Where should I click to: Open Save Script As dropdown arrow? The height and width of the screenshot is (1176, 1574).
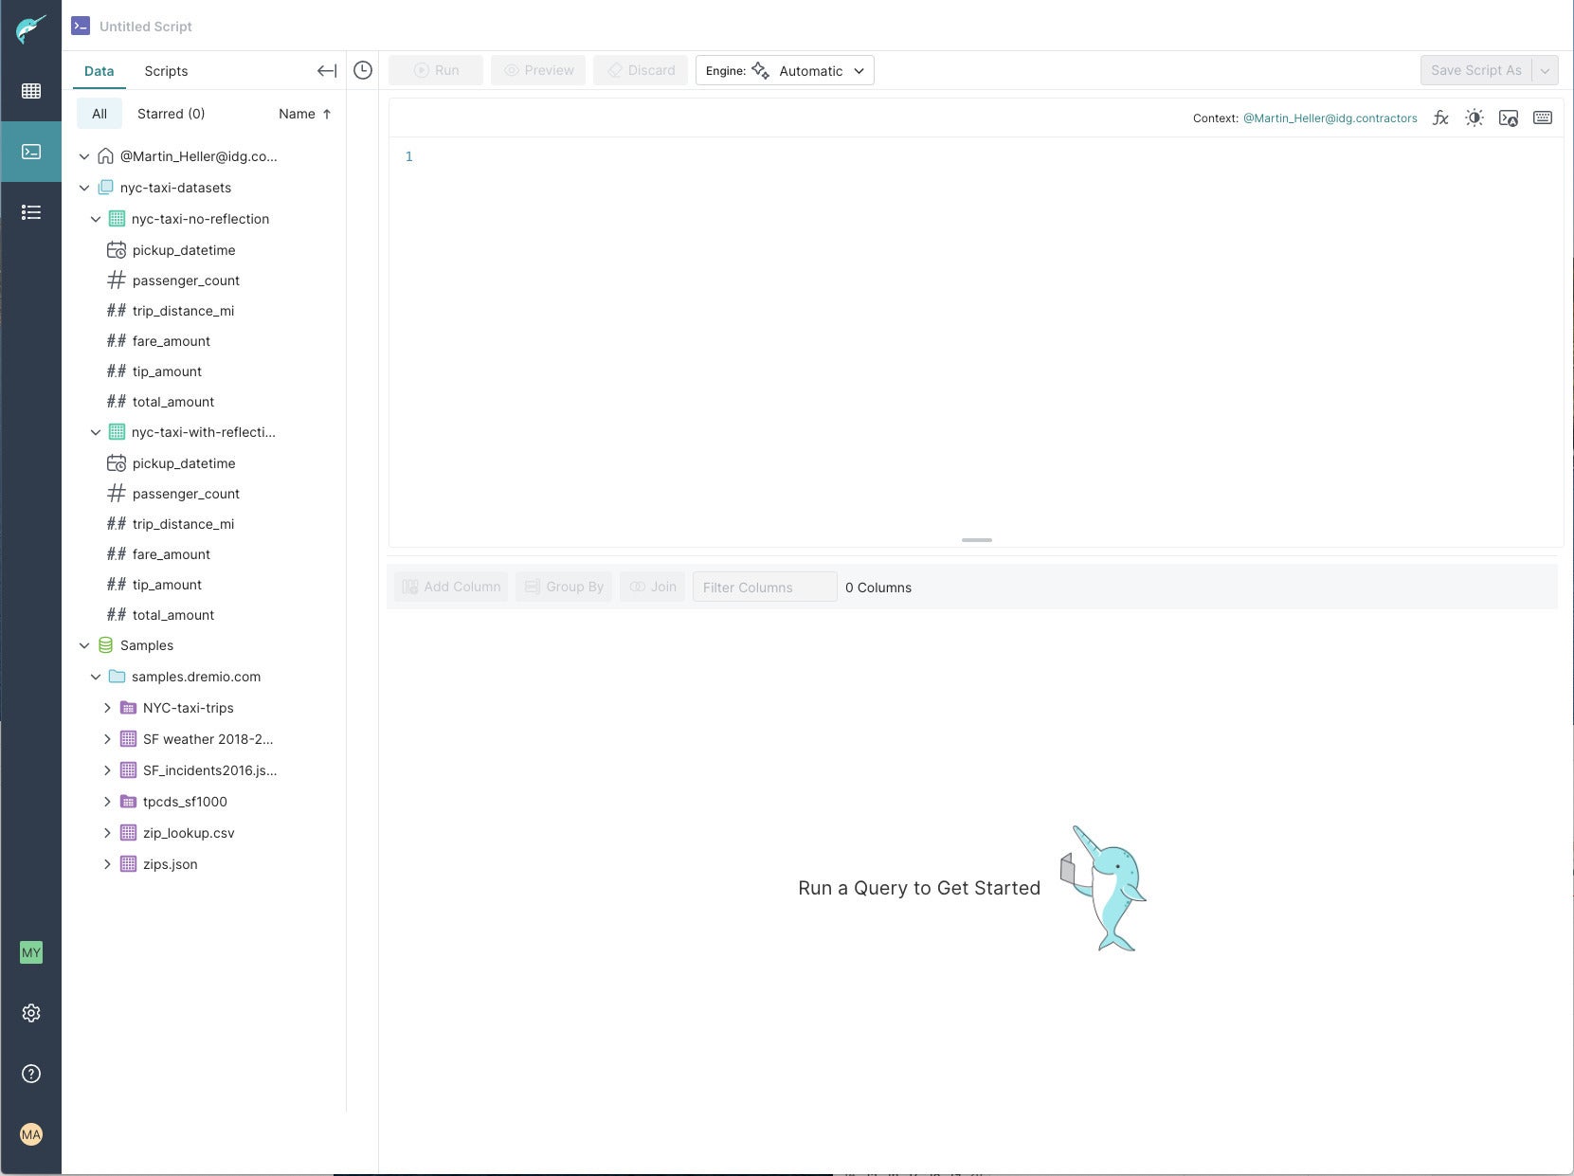point(1546,71)
